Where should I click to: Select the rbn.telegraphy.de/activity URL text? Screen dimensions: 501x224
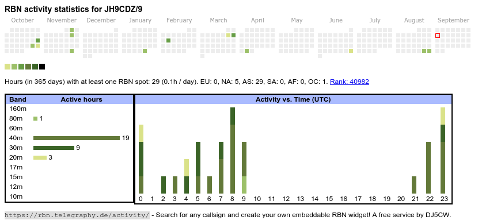(x=77, y=215)
